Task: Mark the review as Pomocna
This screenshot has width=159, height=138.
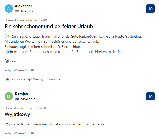Action: pyautogui.click(x=17, y=79)
